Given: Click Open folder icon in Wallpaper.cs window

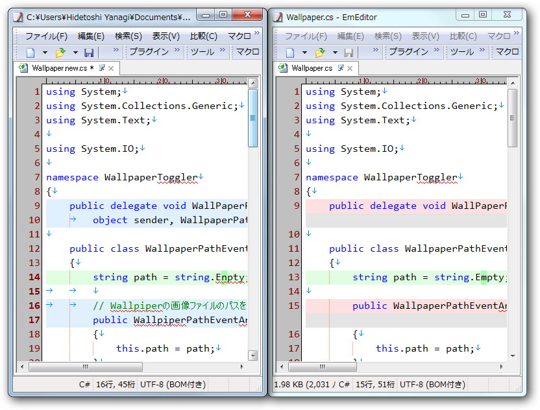Looking at the screenshot, I should tap(320, 53).
